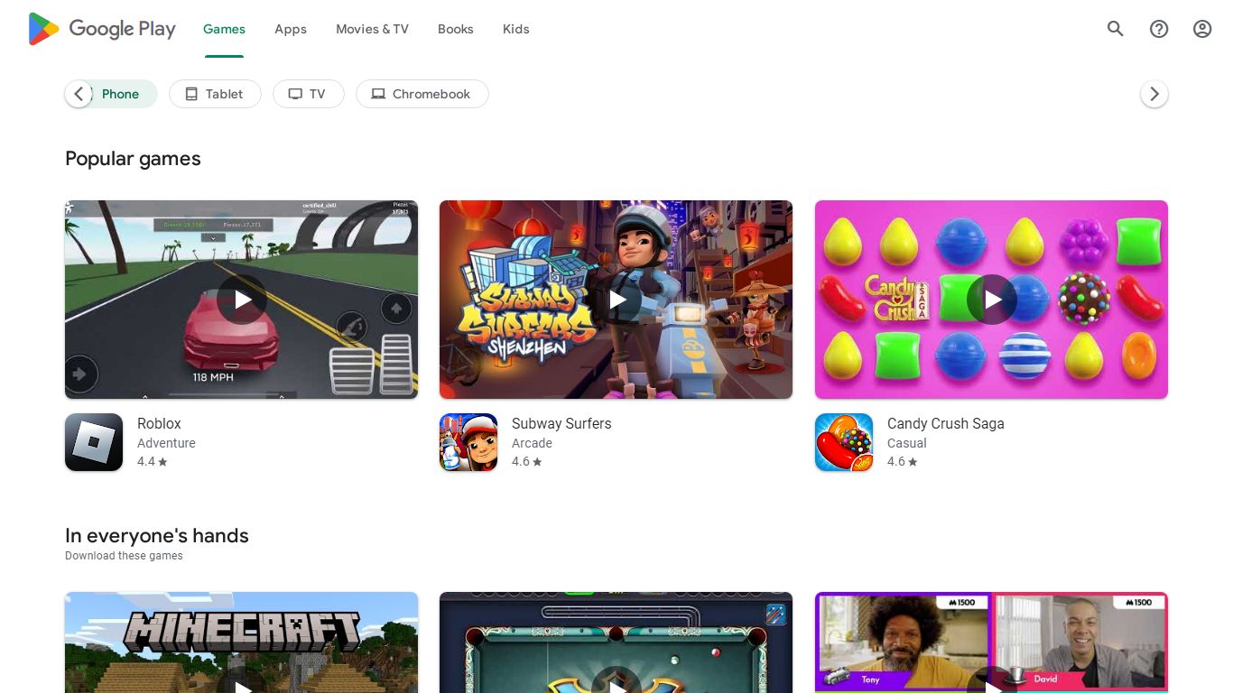Click the Google Play logo
Screen dimensions: 1233x693
(x=102, y=29)
